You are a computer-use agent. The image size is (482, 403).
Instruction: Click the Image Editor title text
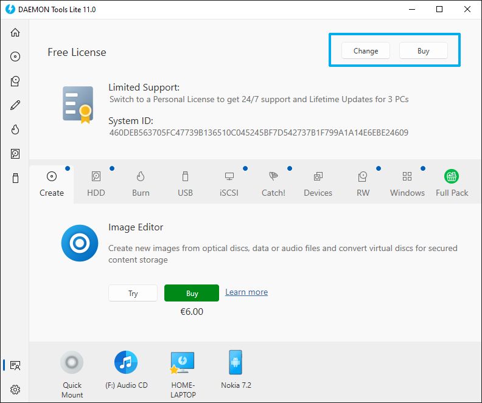(x=136, y=227)
